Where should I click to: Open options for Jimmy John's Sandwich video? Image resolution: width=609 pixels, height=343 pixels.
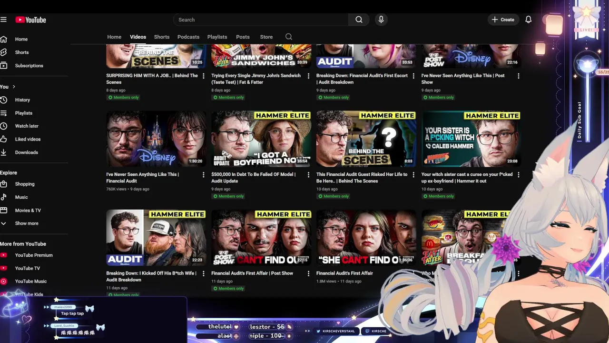point(308,76)
